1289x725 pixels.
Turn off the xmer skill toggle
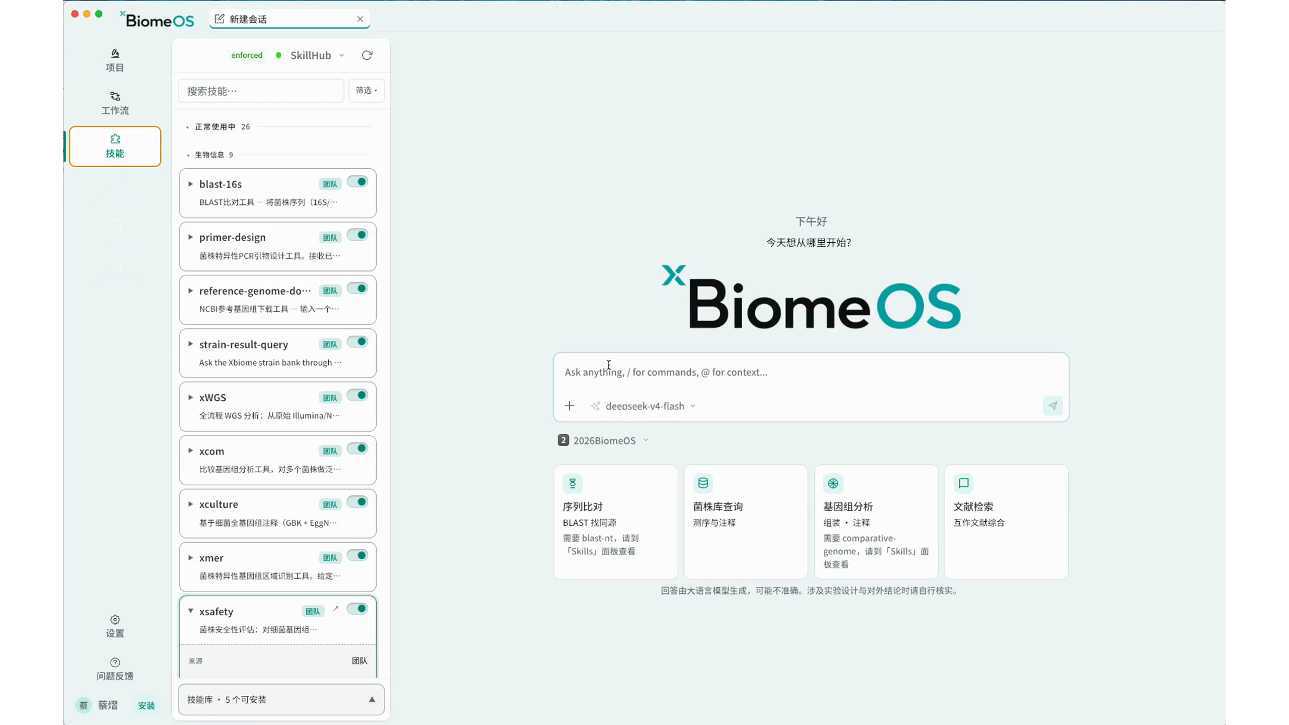coord(357,555)
